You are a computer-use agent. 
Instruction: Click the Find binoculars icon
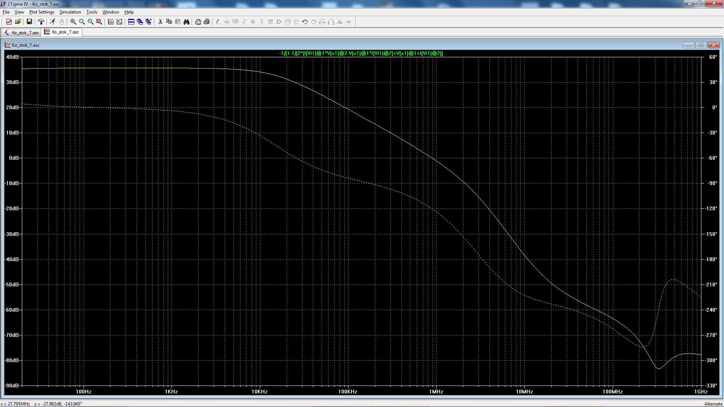click(186, 22)
